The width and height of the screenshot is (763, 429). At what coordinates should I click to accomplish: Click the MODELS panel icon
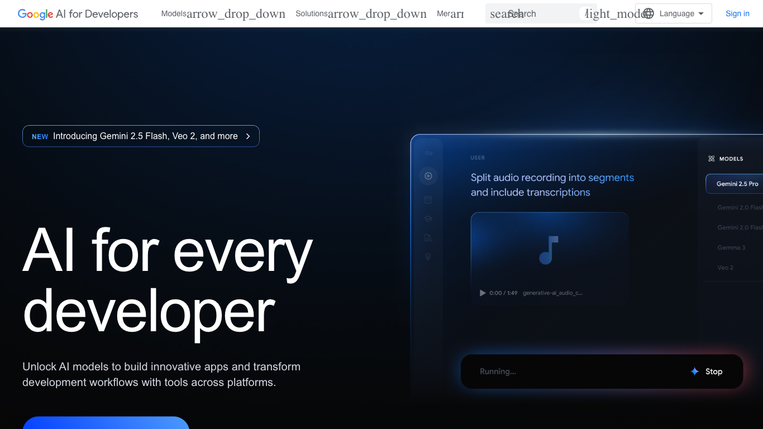(x=711, y=159)
